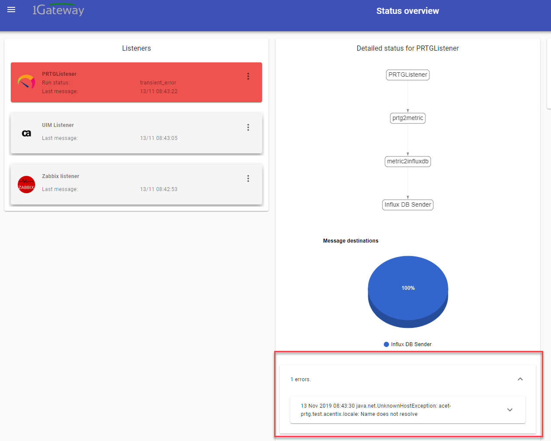
Task: Select the prtg2metric flow node
Action: 408,118
